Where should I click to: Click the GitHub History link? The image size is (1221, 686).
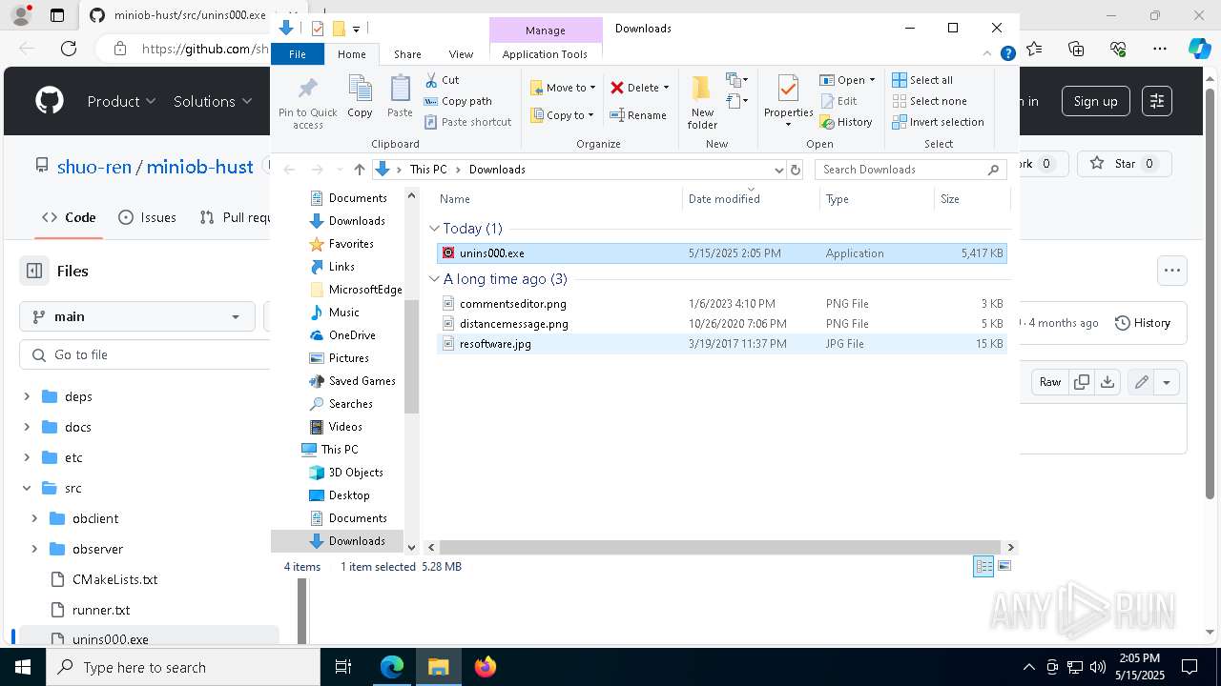pyautogui.click(x=1143, y=323)
